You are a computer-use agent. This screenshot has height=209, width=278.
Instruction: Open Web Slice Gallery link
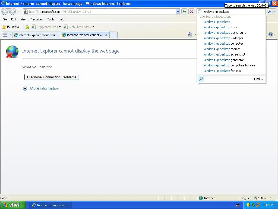click(x=77, y=27)
